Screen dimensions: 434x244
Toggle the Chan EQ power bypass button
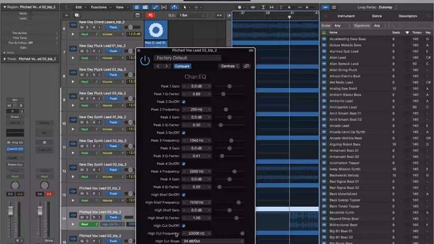pos(144,60)
